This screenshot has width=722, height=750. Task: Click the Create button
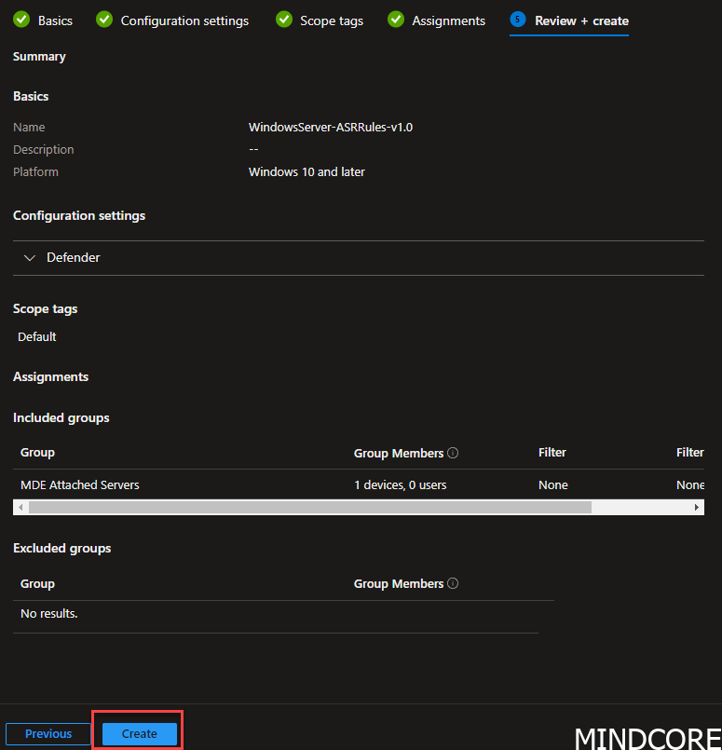coord(139,733)
